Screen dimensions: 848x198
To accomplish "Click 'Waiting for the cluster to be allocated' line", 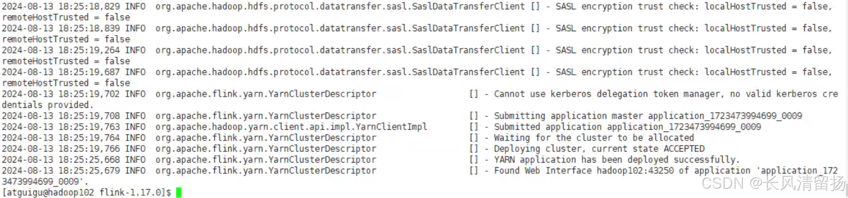I will 594,138.
